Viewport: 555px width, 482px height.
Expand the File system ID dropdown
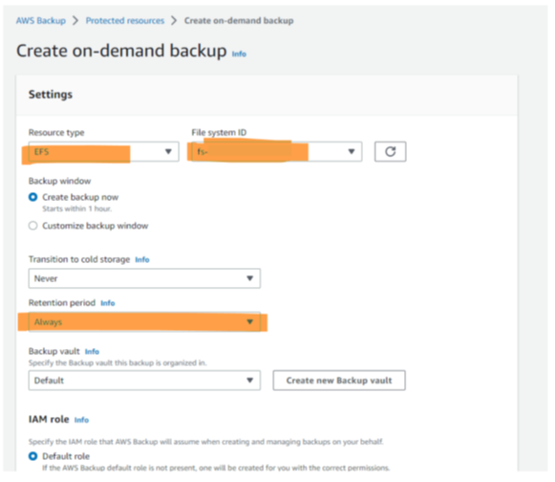277,152
